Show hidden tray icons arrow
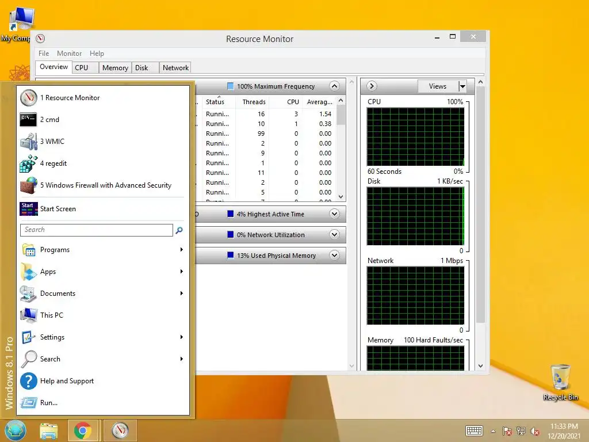This screenshot has height=442, width=589. (x=493, y=431)
